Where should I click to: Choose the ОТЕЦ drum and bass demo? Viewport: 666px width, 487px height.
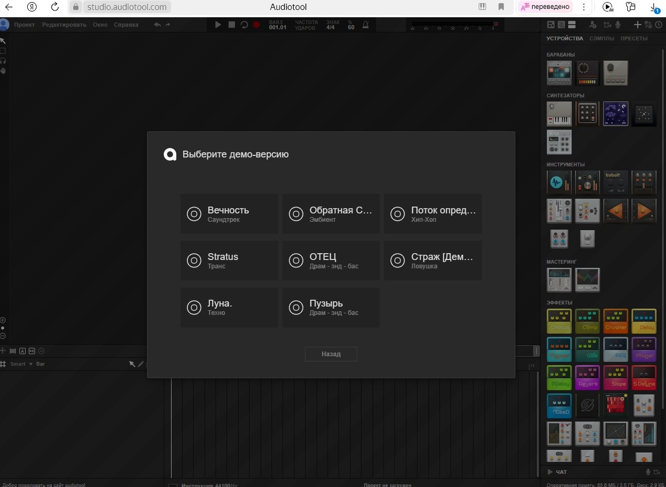click(x=331, y=260)
